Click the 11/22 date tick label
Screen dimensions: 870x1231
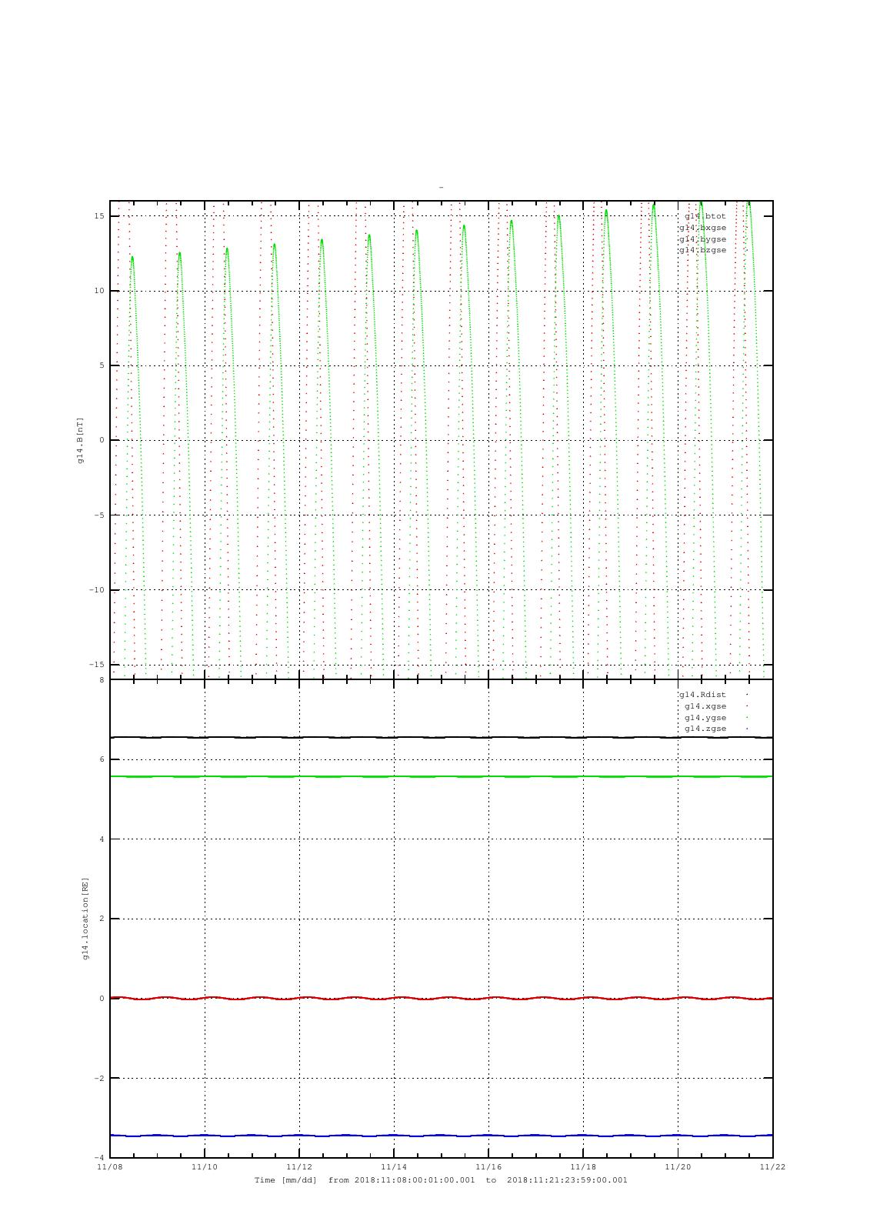tap(772, 1166)
